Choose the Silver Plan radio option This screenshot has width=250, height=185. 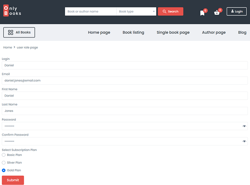coord(4,163)
